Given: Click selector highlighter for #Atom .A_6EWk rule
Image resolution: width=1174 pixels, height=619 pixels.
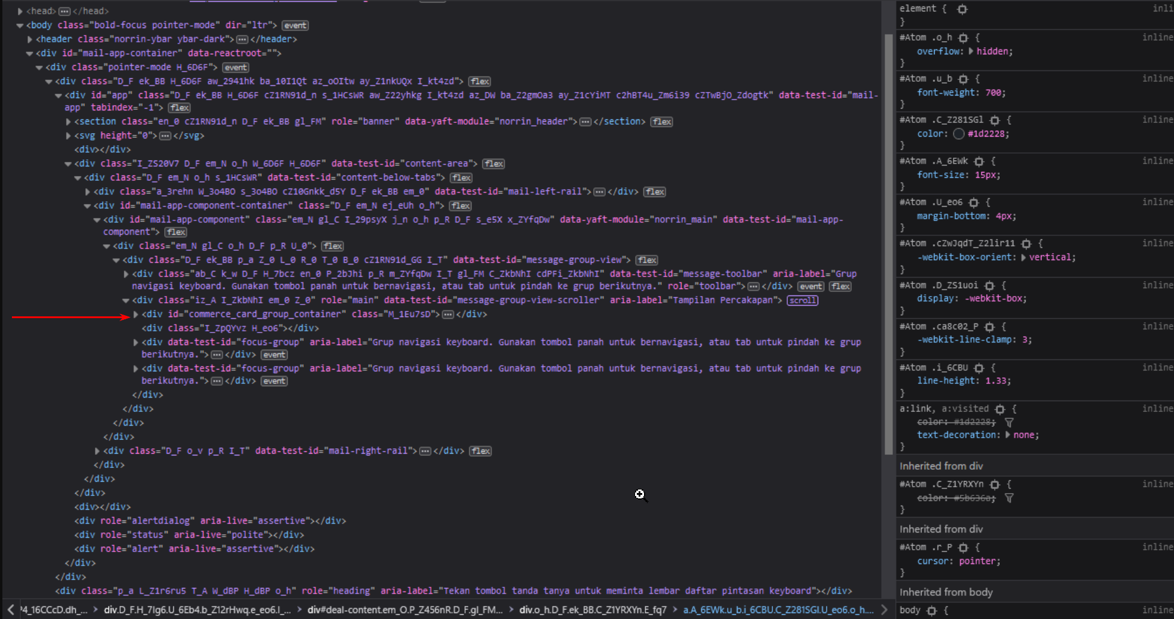Looking at the screenshot, I should [x=979, y=161].
